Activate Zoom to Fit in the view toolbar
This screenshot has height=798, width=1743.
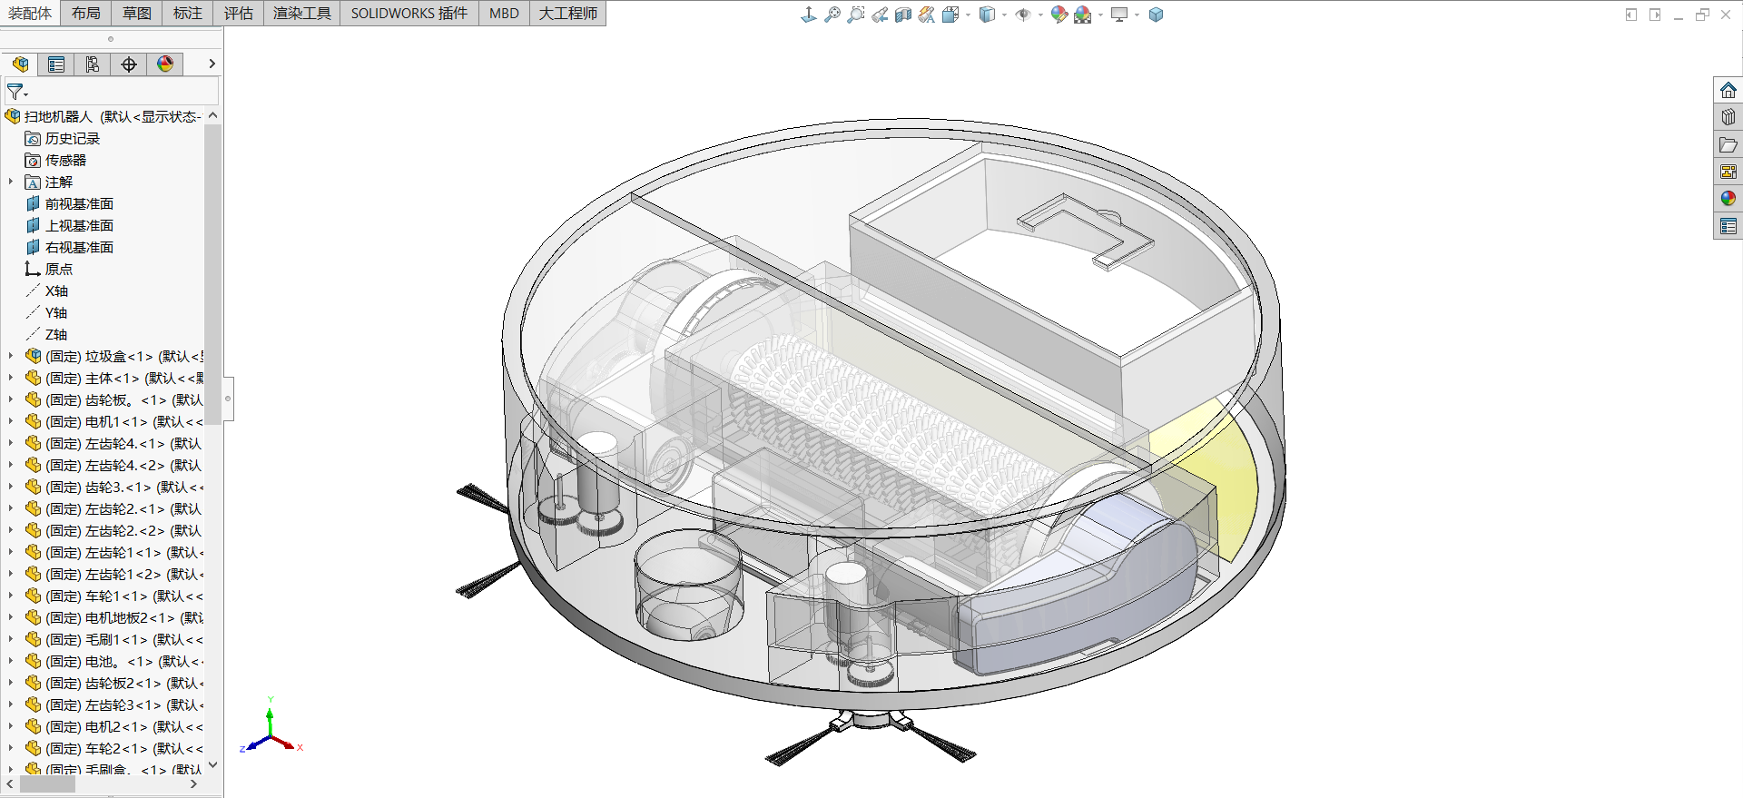click(x=832, y=15)
